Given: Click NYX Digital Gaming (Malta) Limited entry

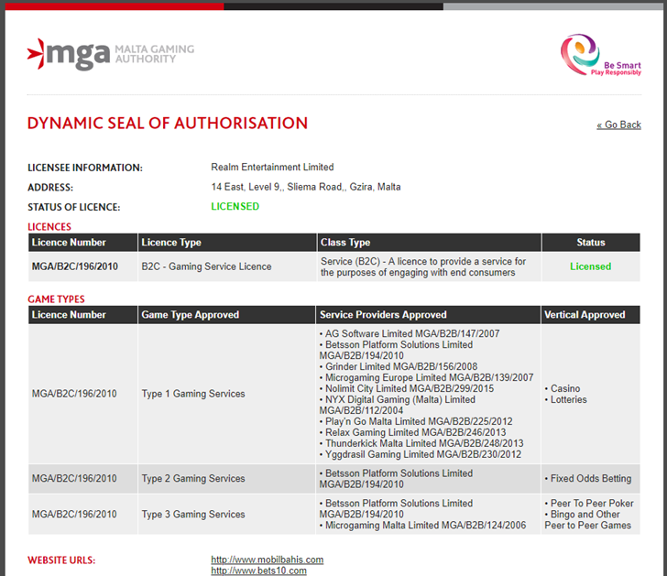Looking at the screenshot, I should coord(398,405).
